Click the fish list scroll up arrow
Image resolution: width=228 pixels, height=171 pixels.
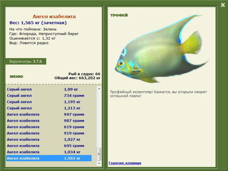tap(99, 89)
